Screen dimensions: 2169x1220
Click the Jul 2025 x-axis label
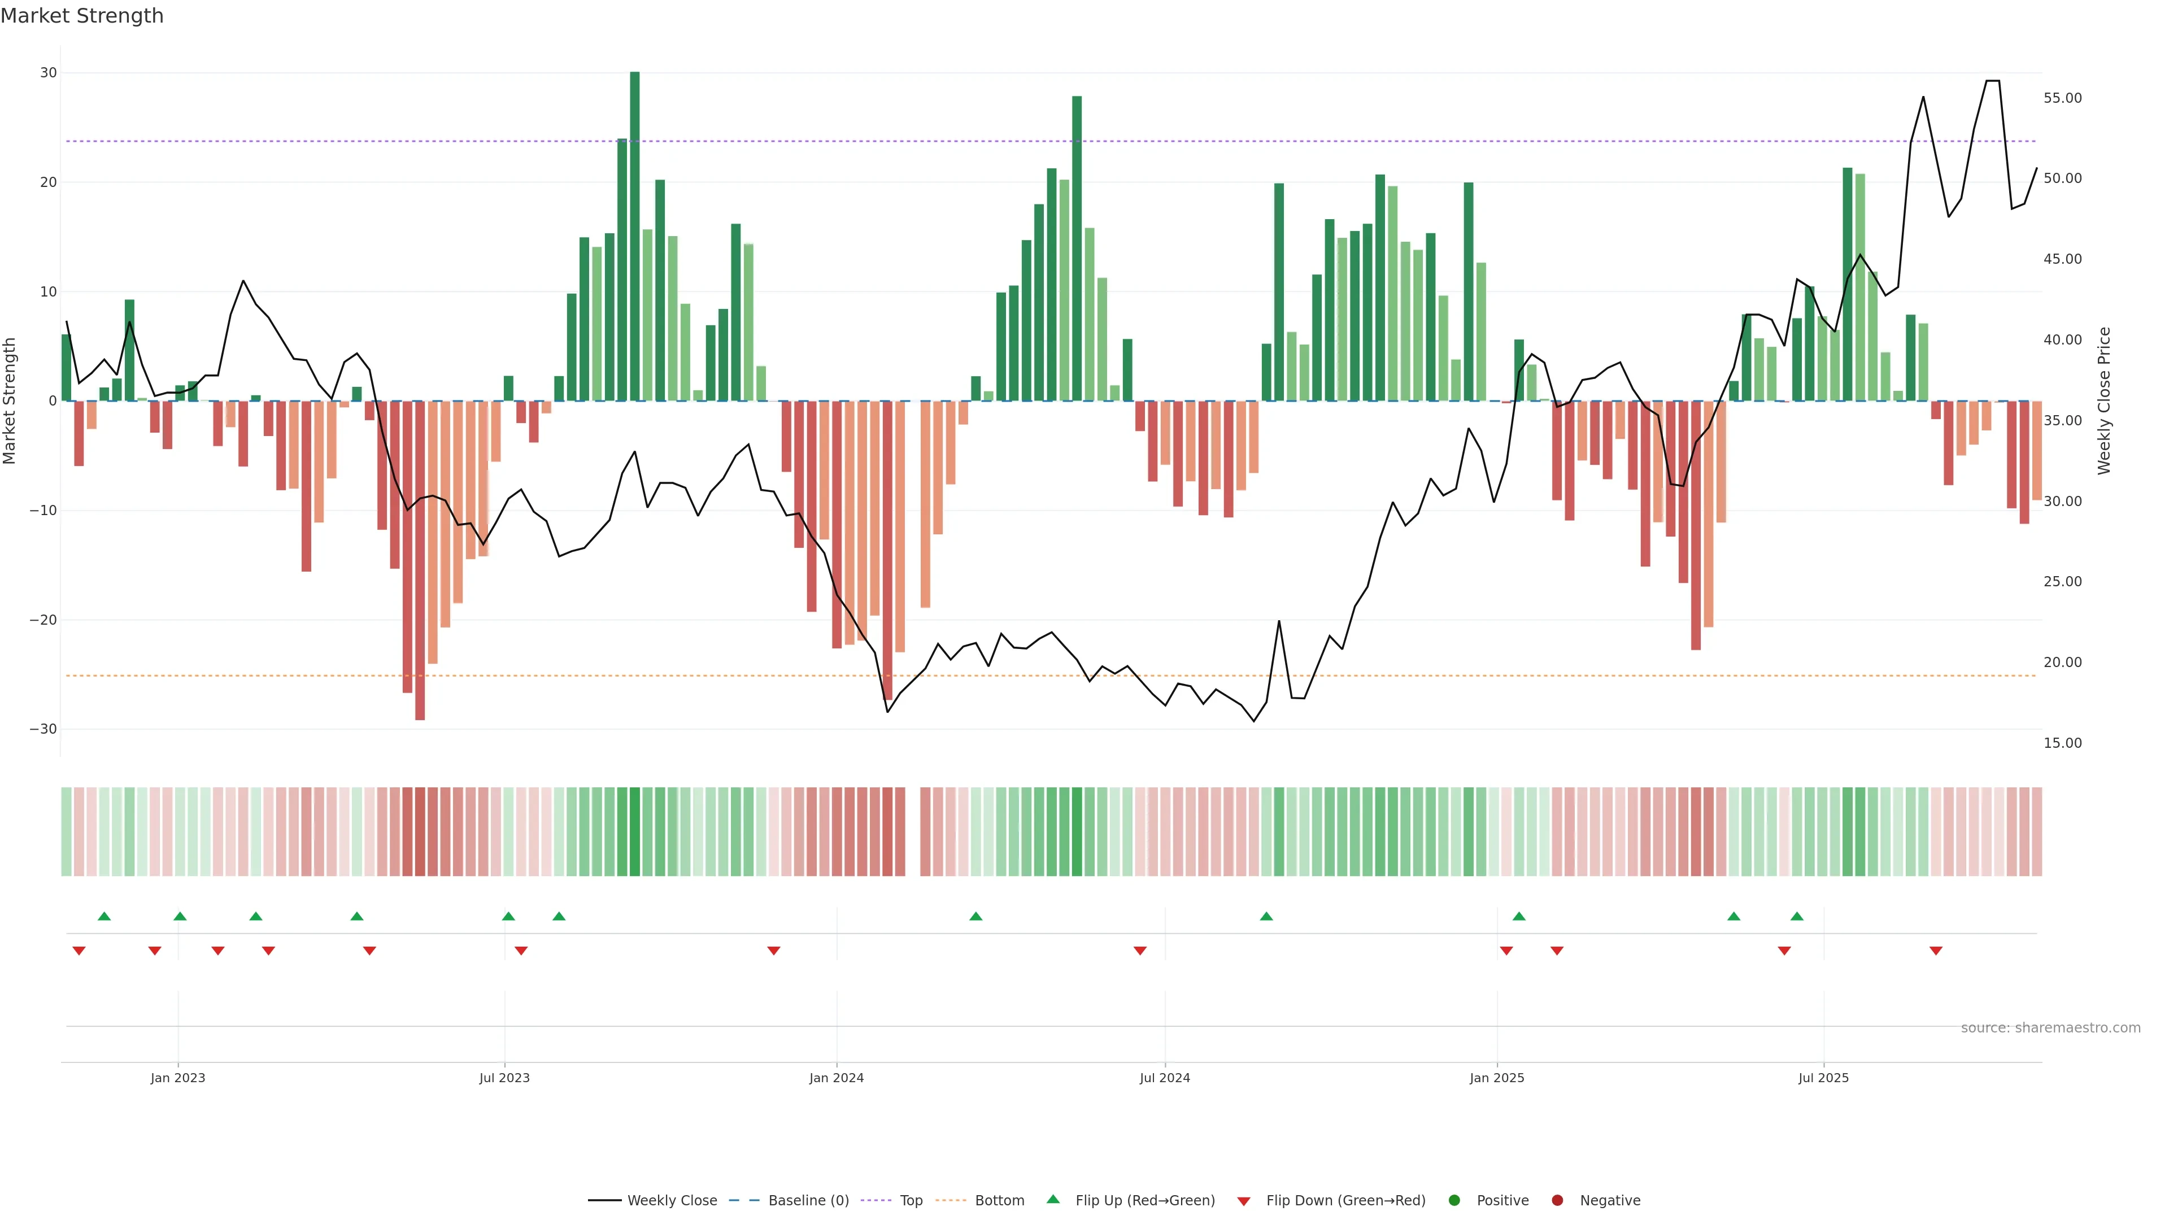point(1823,1078)
